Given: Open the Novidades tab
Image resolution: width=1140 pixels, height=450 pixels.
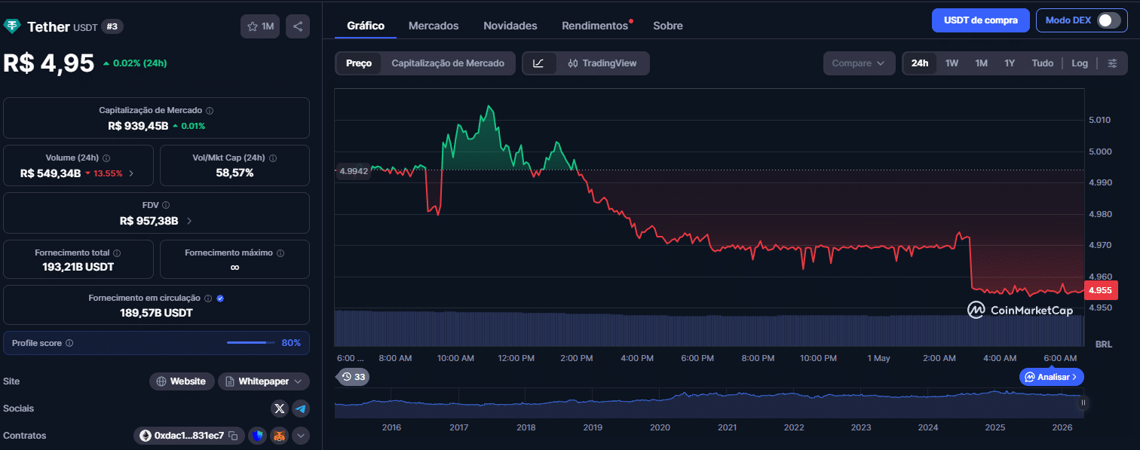Looking at the screenshot, I should (510, 26).
